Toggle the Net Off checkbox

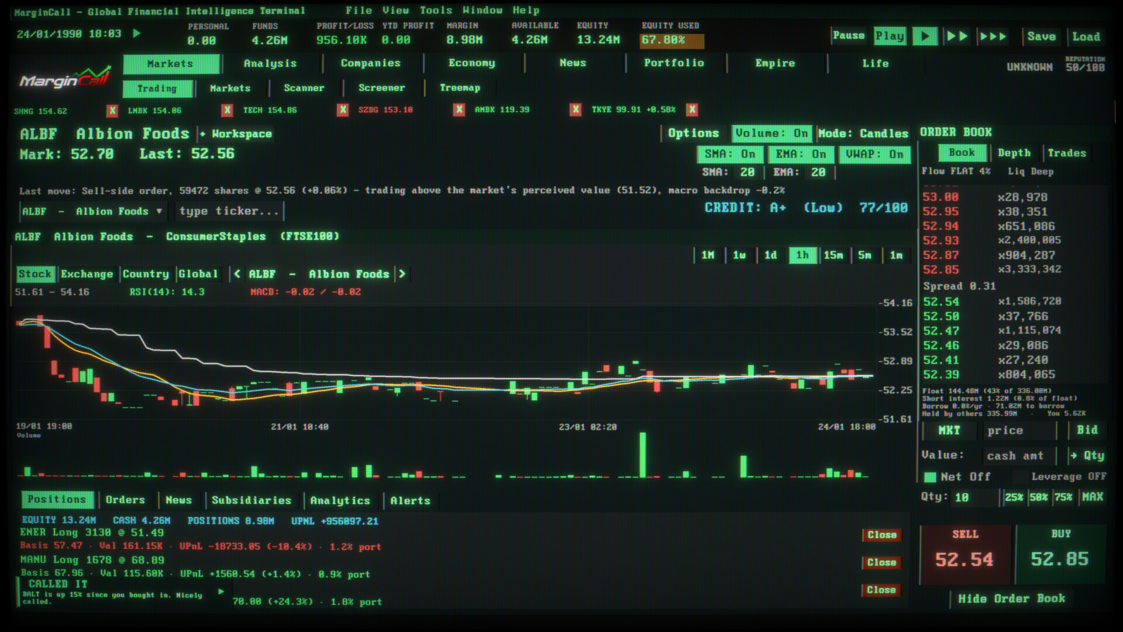pyautogui.click(x=929, y=478)
